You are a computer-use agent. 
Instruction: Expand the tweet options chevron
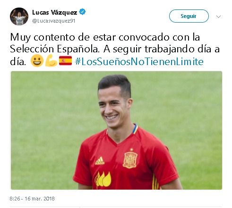(x=218, y=17)
